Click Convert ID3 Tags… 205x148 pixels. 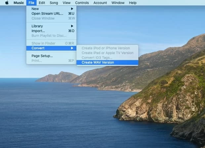coord(107,57)
